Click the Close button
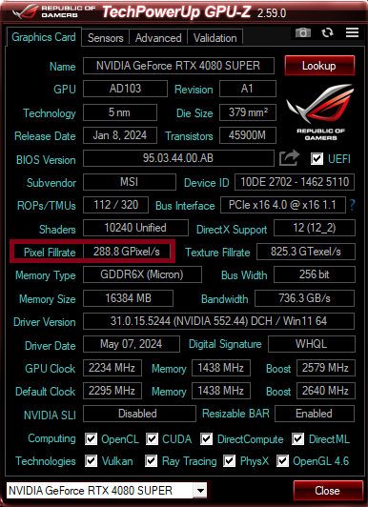The width and height of the screenshot is (368, 507). [x=327, y=491]
